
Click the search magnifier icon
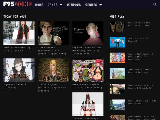coord(155,5)
